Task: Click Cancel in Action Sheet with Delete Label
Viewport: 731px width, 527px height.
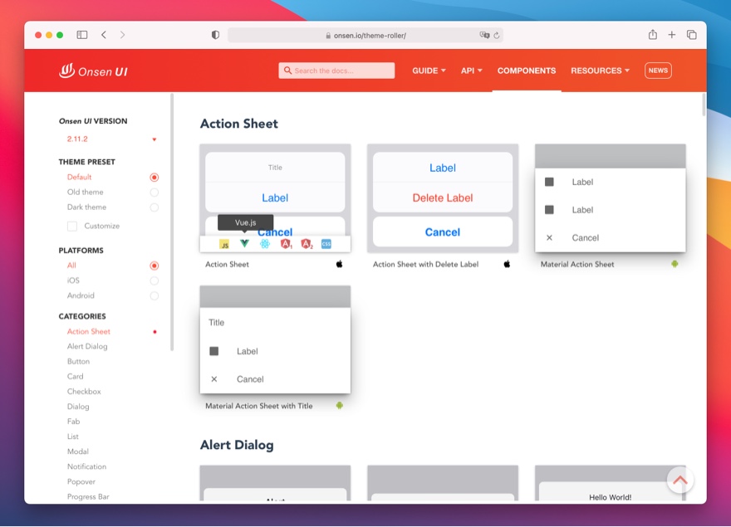Action: [443, 232]
